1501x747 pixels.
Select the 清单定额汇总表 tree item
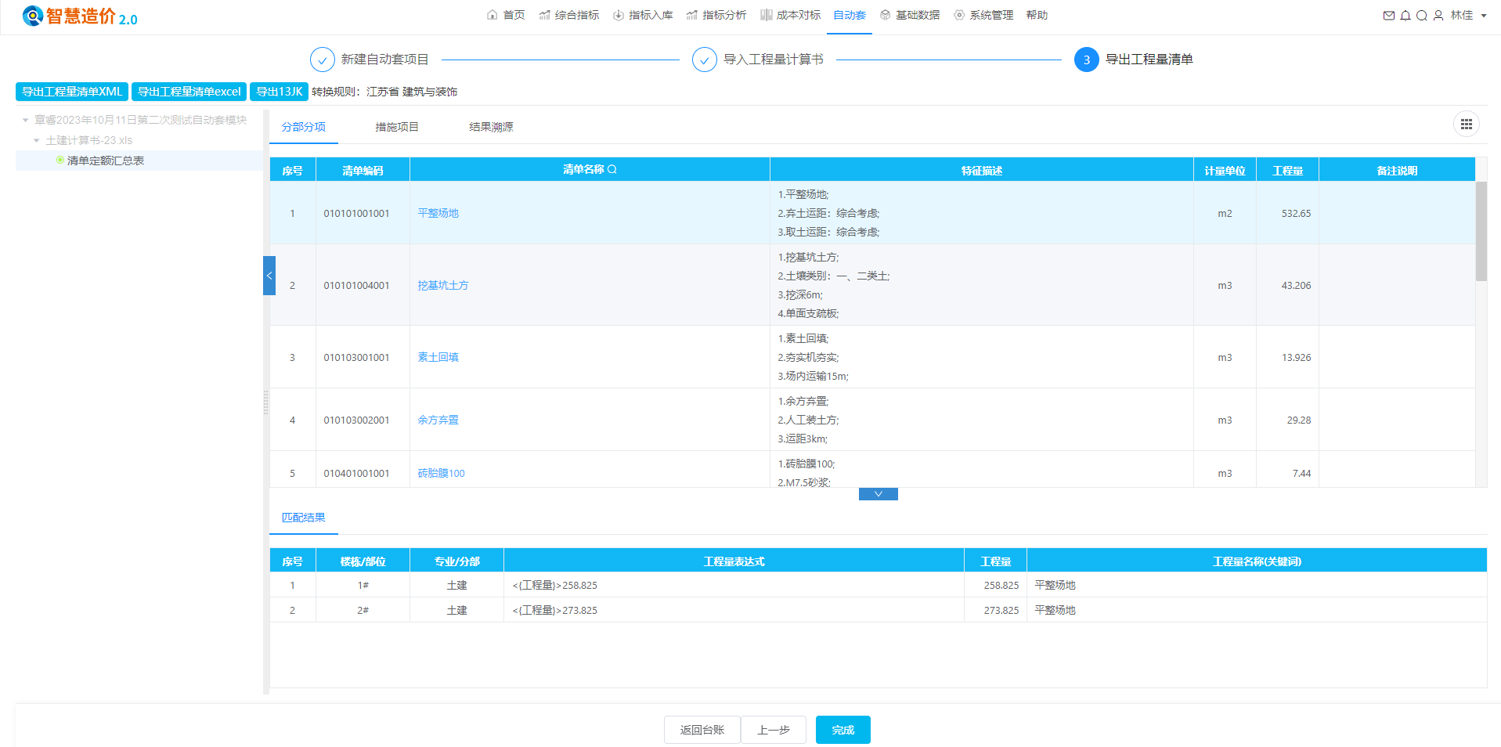106,161
